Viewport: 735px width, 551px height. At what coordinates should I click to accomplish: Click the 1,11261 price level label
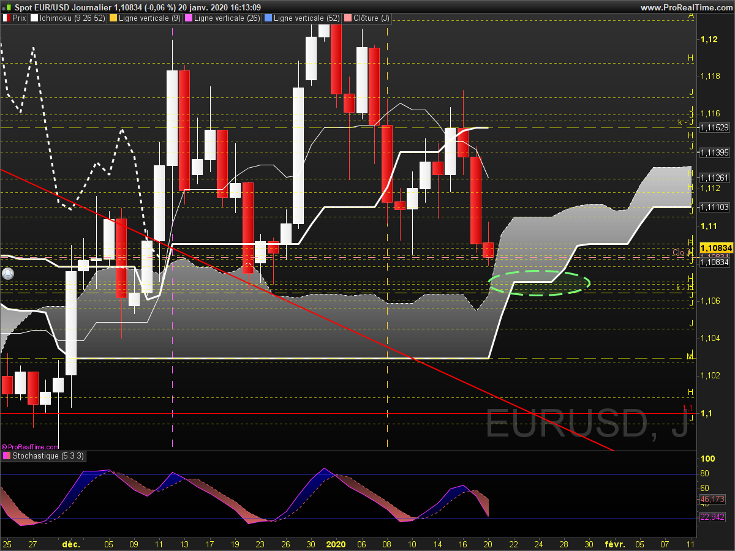coord(714,178)
